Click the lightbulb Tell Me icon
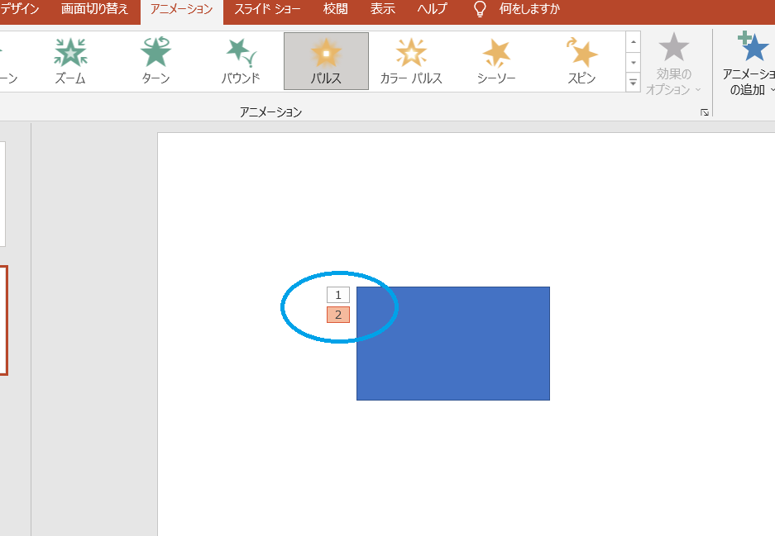 tap(480, 10)
